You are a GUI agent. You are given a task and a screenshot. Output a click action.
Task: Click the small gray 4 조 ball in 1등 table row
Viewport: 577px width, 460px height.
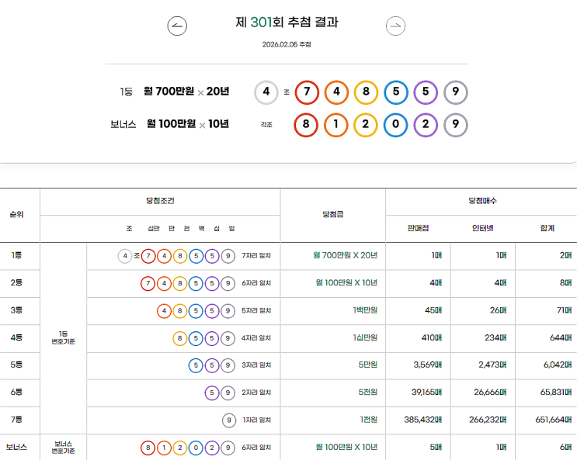[x=125, y=256]
